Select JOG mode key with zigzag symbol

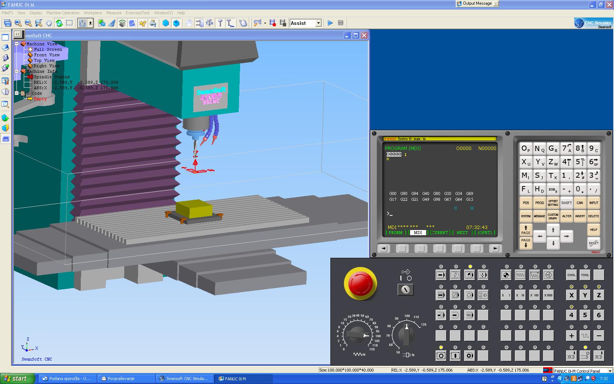(520, 275)
